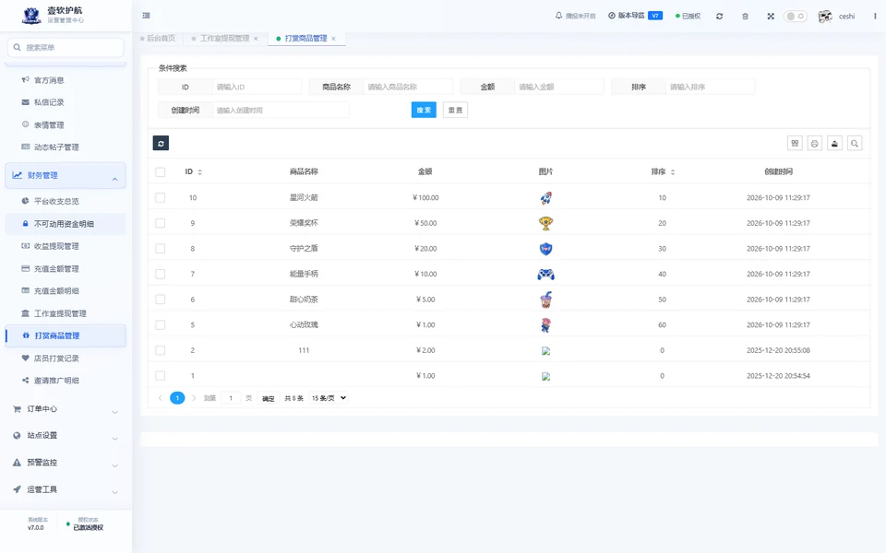Toggle the theme switch in the header

[795, 17]
